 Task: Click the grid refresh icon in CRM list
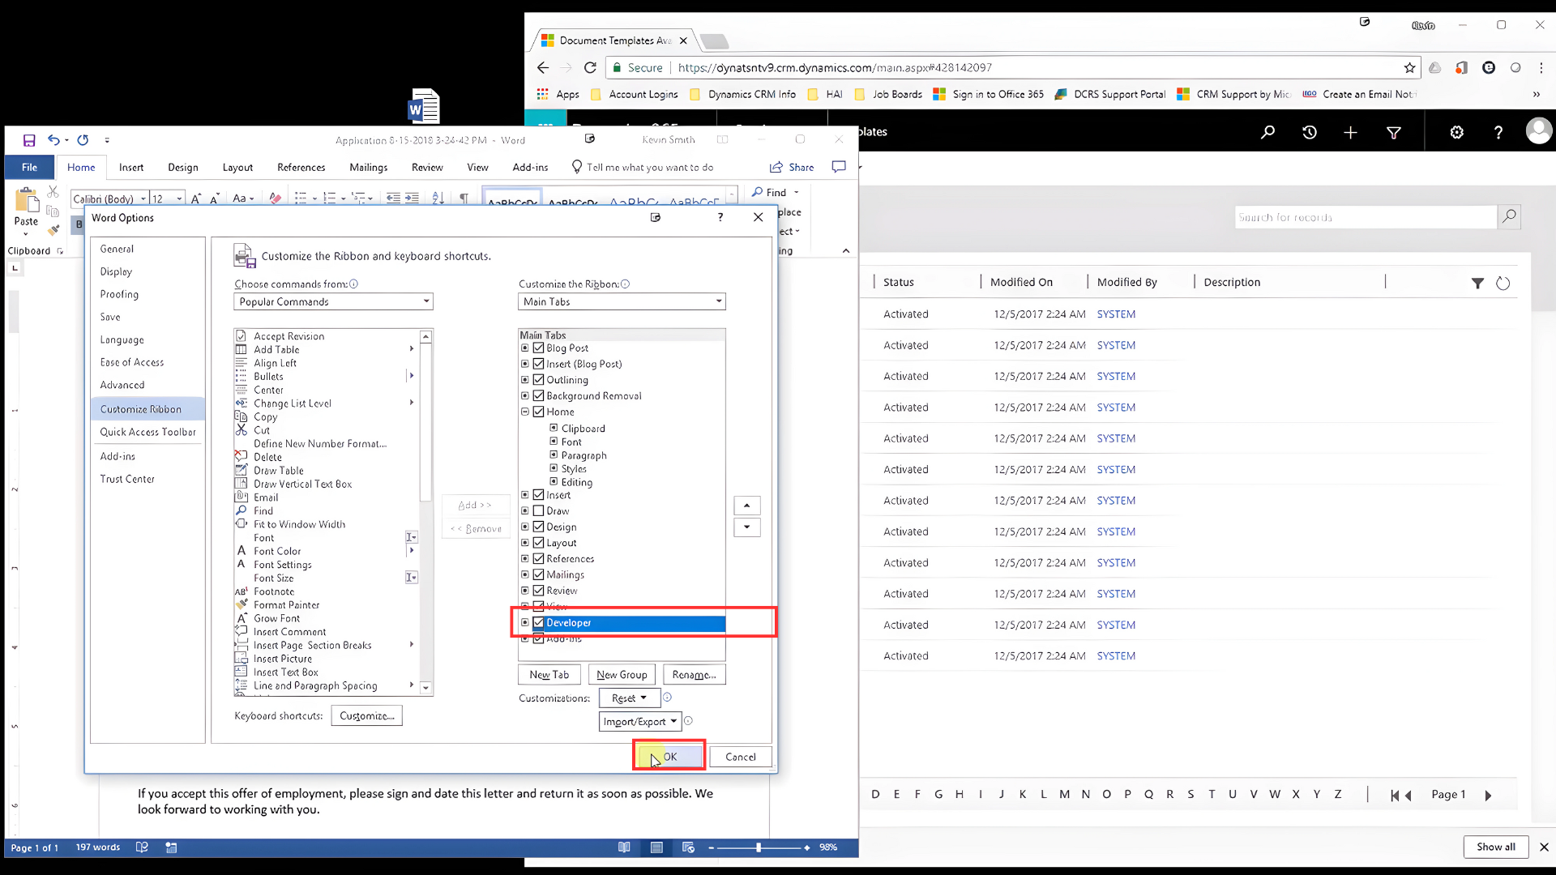pyautogui.click(x=1503, y=283)
